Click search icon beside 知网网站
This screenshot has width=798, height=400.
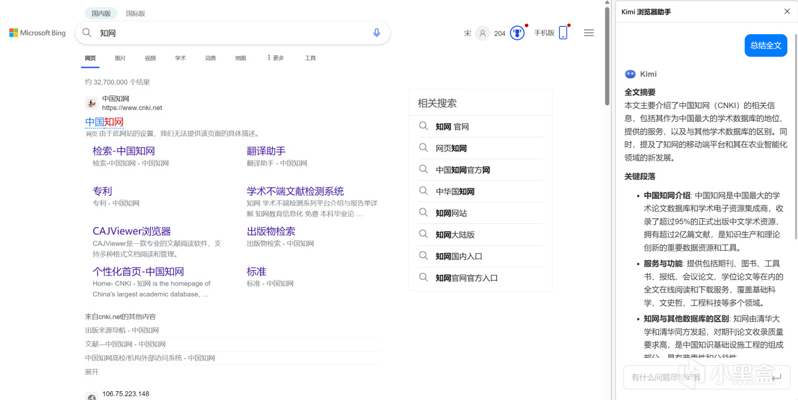423,213
